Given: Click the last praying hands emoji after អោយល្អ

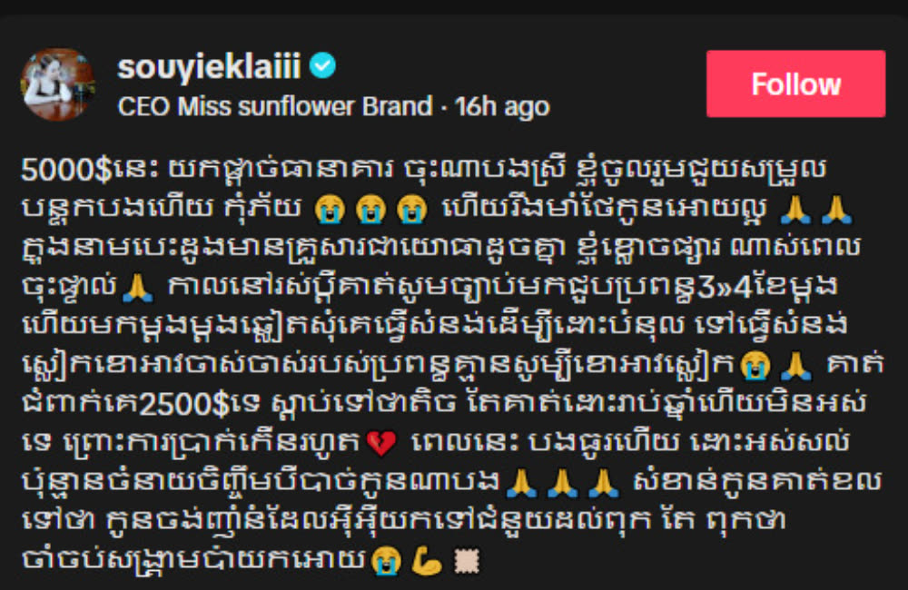Looking at the screenshot, I should click(x=836, y=209).
